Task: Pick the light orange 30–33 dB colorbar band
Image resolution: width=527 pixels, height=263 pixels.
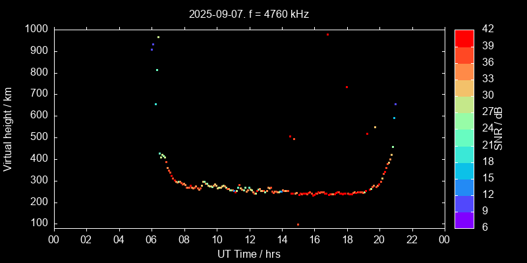Action: 464,87
